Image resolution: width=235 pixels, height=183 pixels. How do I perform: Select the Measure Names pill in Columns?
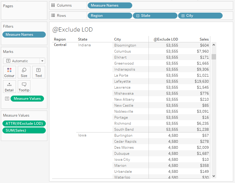110,5
